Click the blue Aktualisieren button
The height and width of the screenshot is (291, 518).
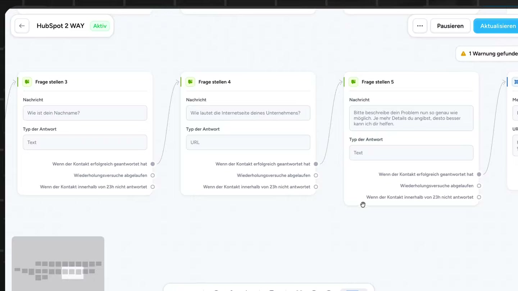[498, 26]
